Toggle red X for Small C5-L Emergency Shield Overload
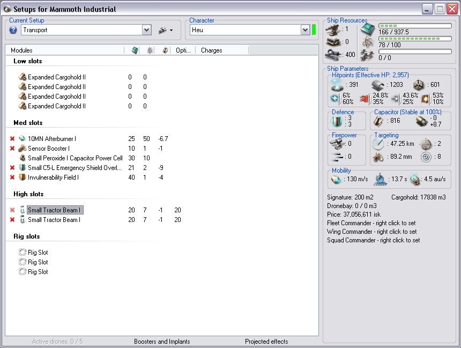Viewport: 461px width, 348px height. (x=12, y=168)
